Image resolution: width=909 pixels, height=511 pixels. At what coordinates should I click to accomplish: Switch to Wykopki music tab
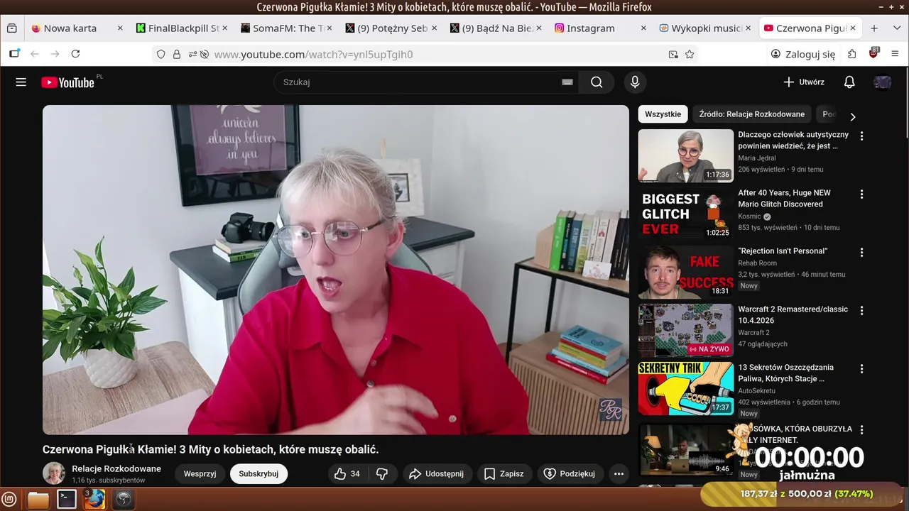point(705,28)
